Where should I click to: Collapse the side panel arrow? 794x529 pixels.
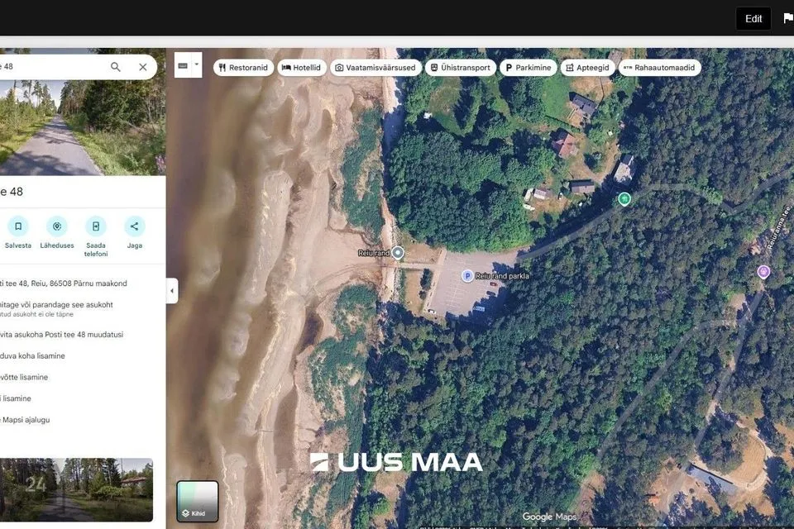point(172,291)
